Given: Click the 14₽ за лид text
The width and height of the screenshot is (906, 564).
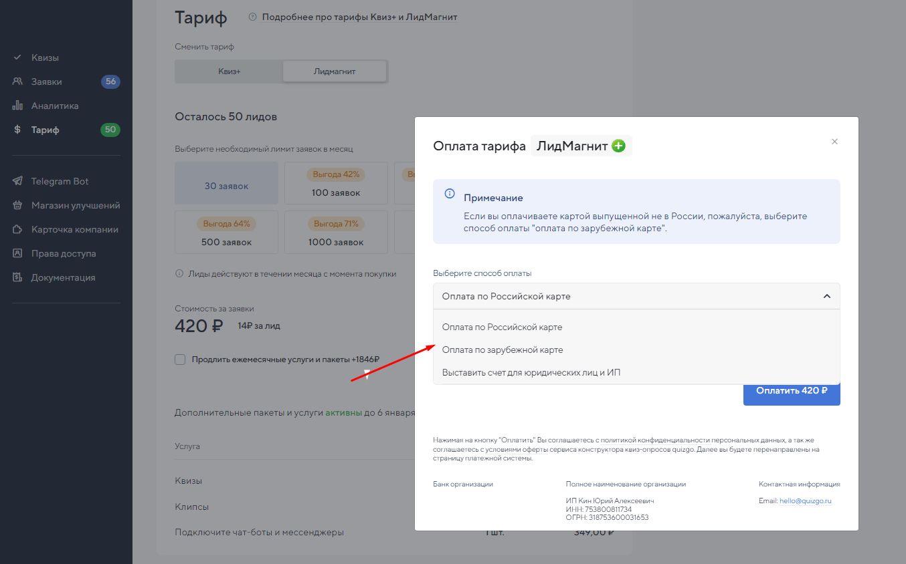Looking at the screenshot, I should pos(259,326).
